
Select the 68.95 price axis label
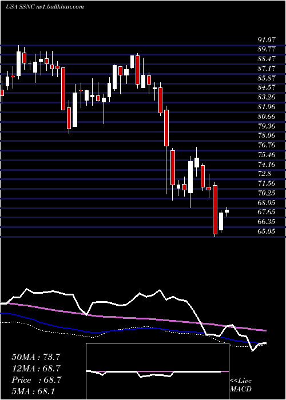(x=267, y=202)
